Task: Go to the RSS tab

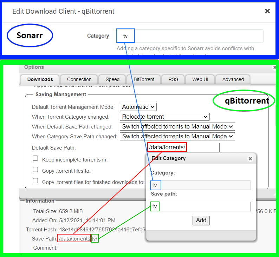Action: [173, 79]
